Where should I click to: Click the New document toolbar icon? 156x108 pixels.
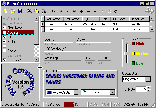5,11
